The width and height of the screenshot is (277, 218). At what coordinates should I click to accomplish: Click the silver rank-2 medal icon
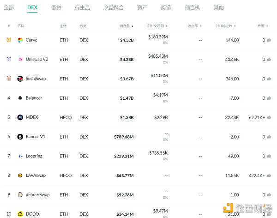[x=9, y=59]
